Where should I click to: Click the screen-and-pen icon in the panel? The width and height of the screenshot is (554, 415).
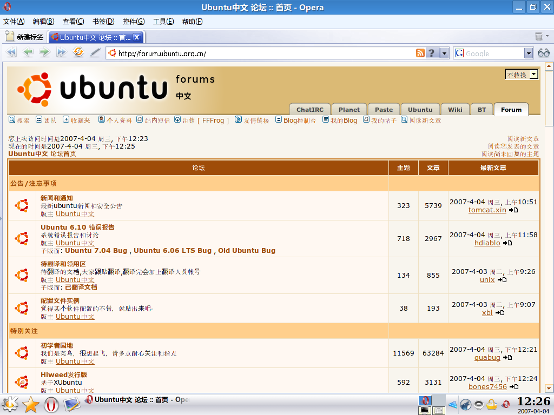pyautogui.click(x=72, y=404)
